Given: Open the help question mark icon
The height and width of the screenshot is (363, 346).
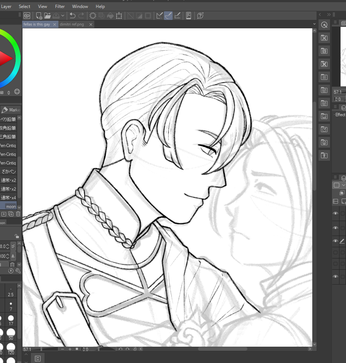Looking at the screenshot, I should 200,16.
